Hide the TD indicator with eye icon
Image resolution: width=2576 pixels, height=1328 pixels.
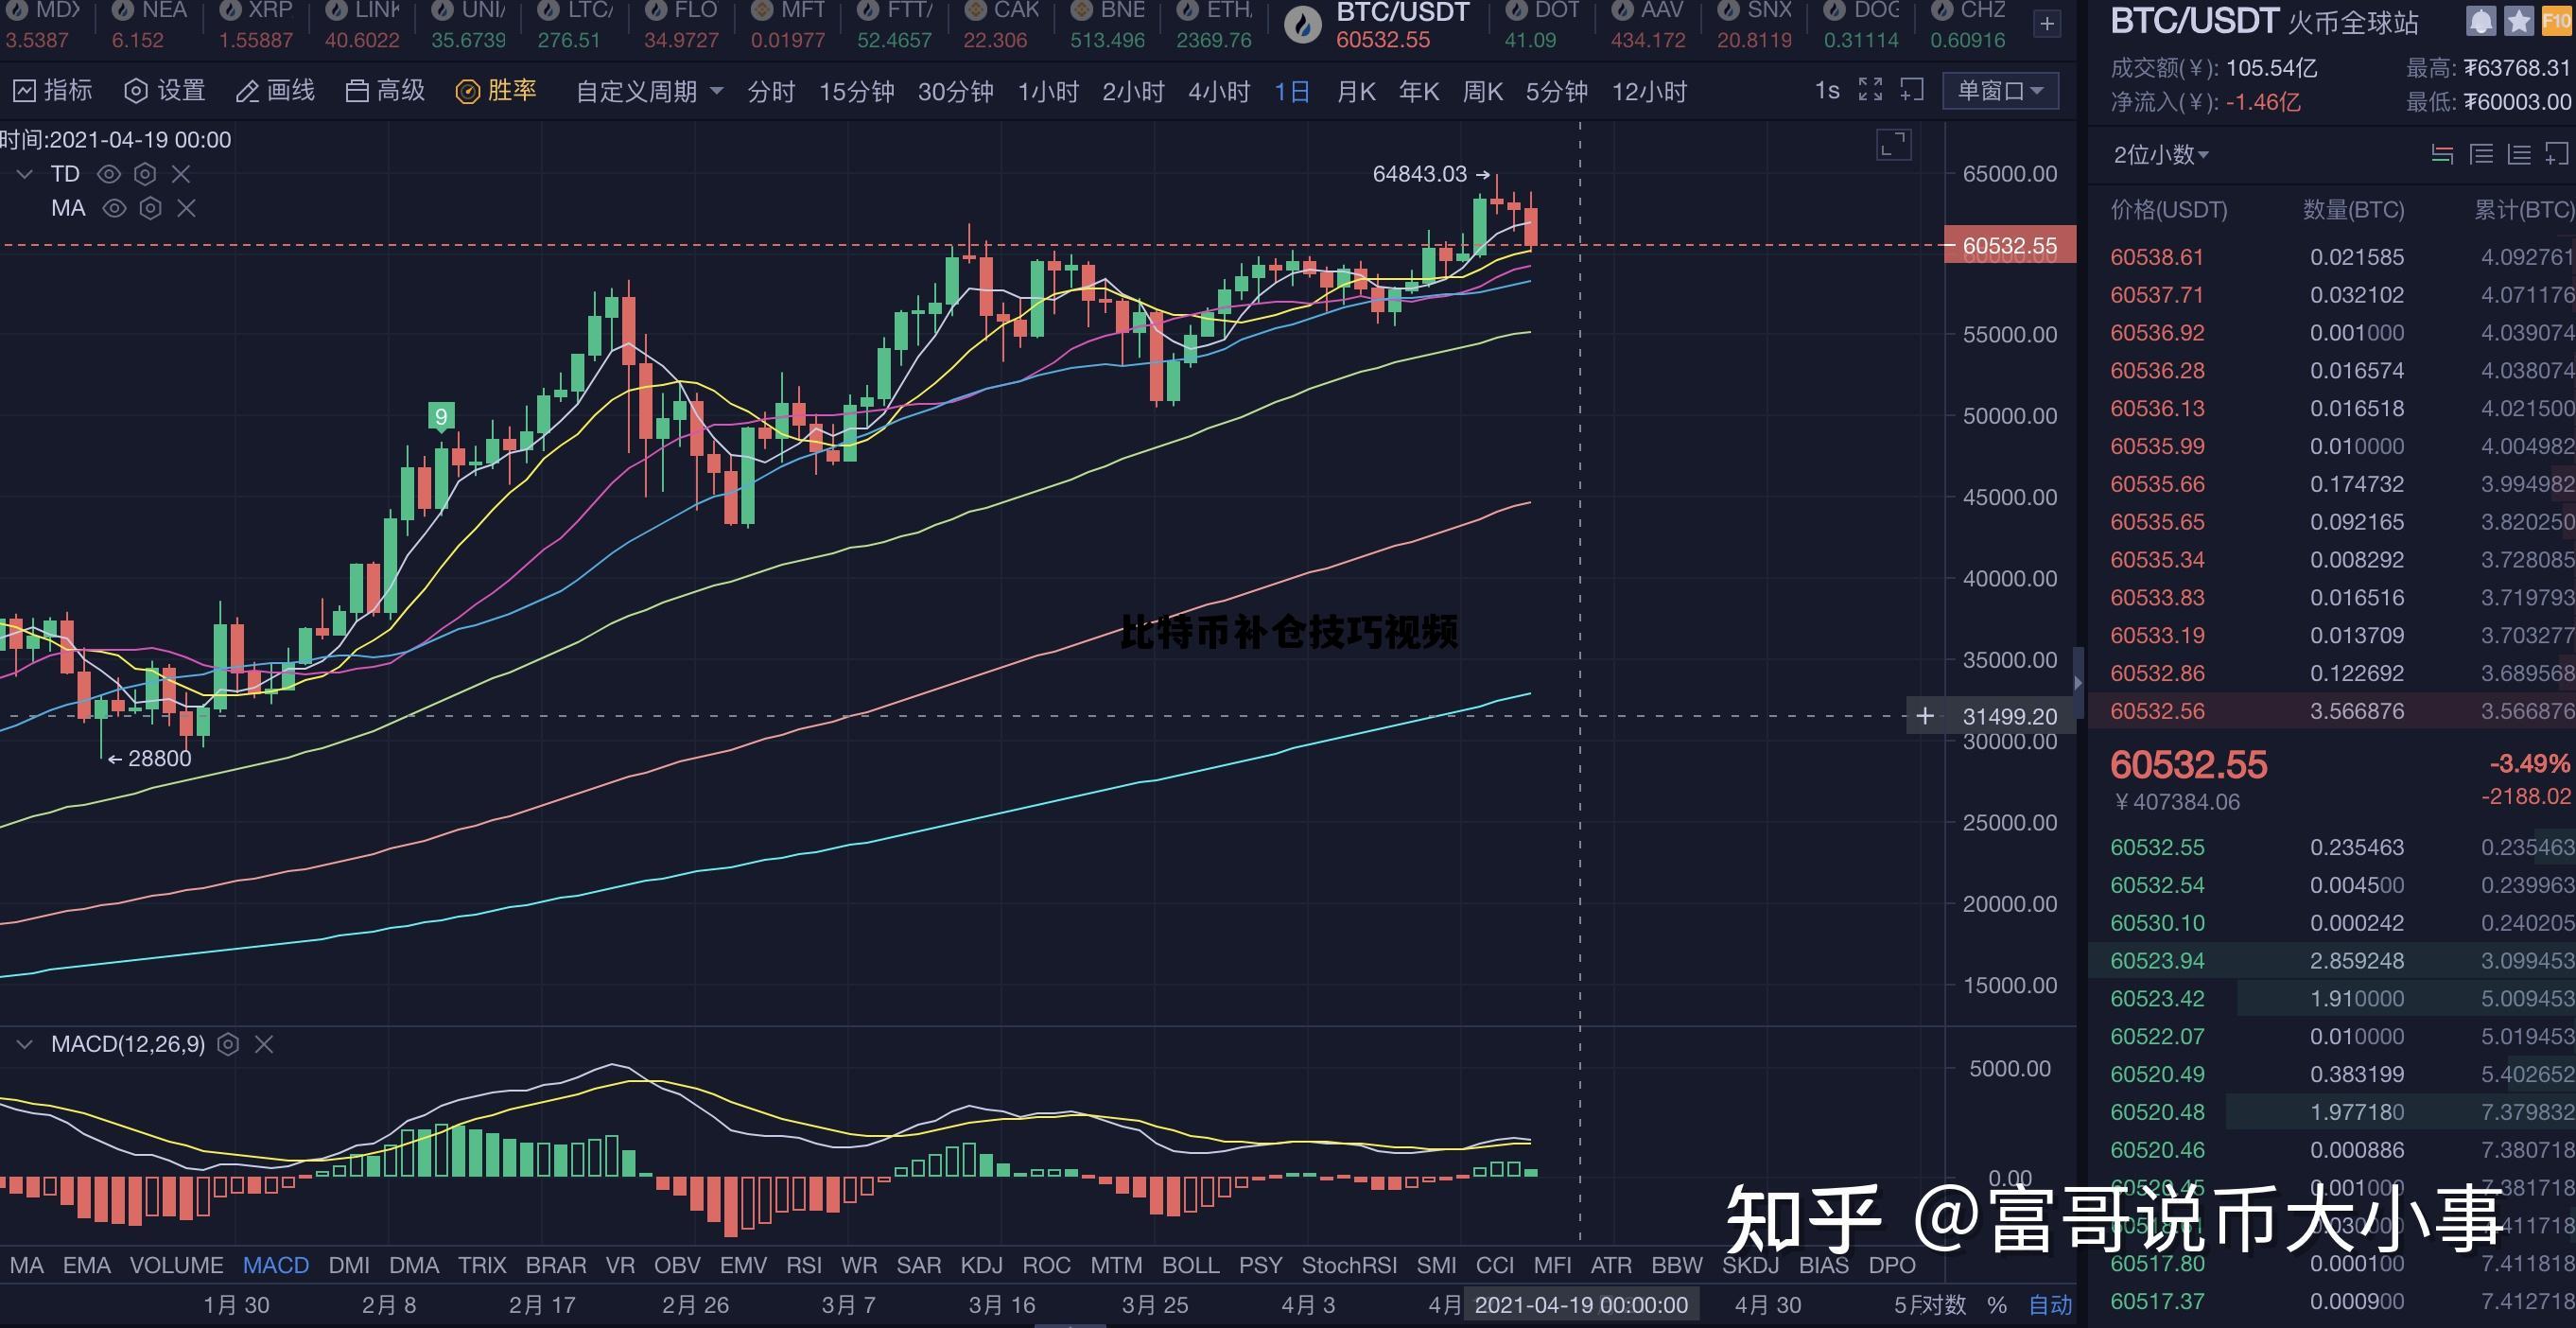[x=108, y=173]
